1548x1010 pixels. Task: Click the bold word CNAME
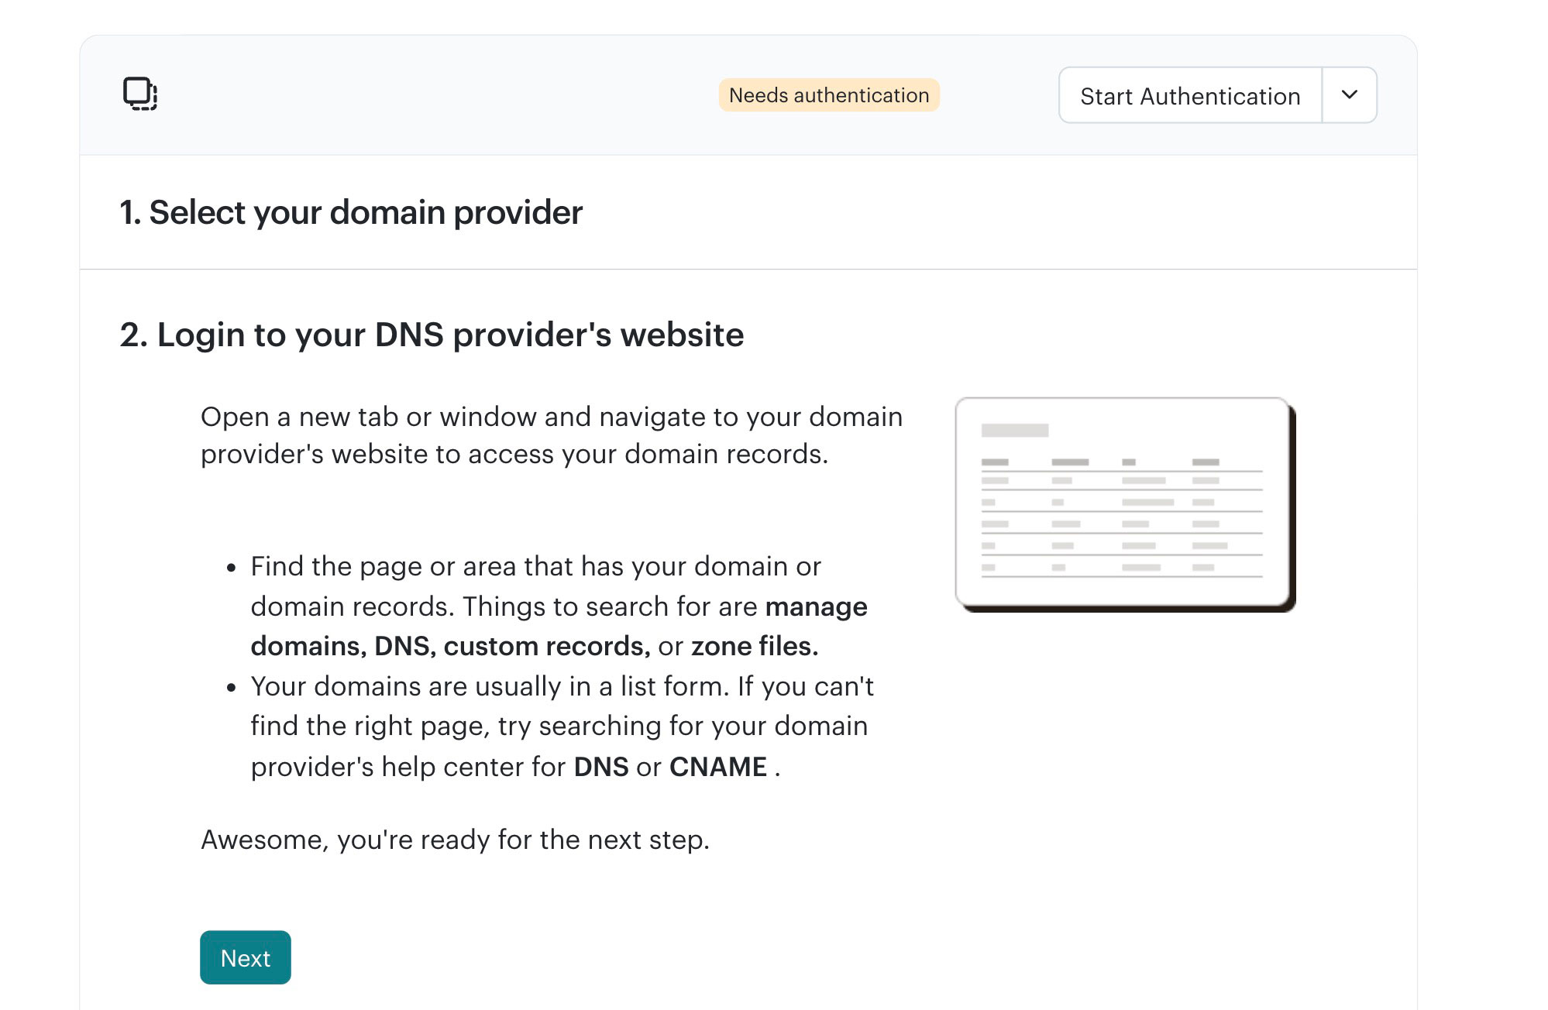[x=717, y=767]
